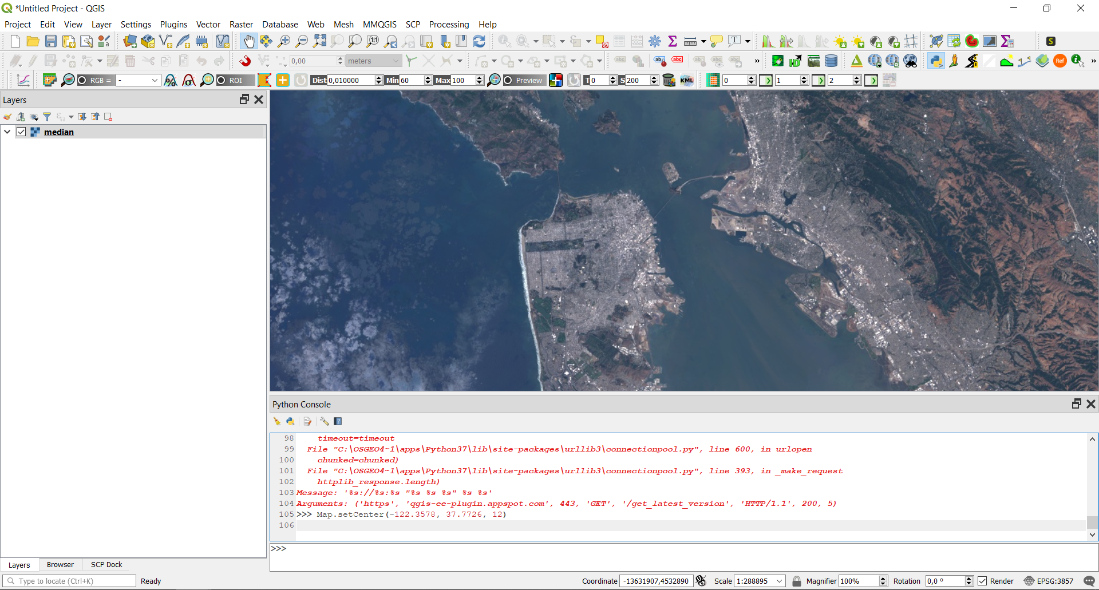Select the Pan Map hand tool
Image resolution: width=1099 pixels, height=590 pixels.
tap(248, 41)
